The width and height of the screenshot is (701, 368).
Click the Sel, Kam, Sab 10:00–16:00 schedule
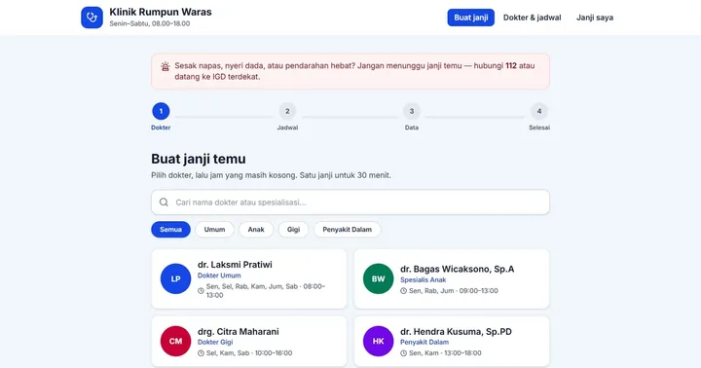pyautogui.click(x=249, y=353)
